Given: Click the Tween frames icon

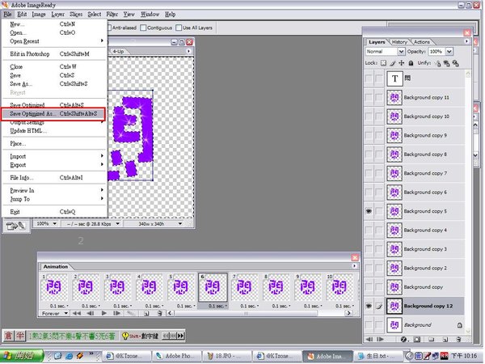Looking at the screenshot, I should pos(131,314).
